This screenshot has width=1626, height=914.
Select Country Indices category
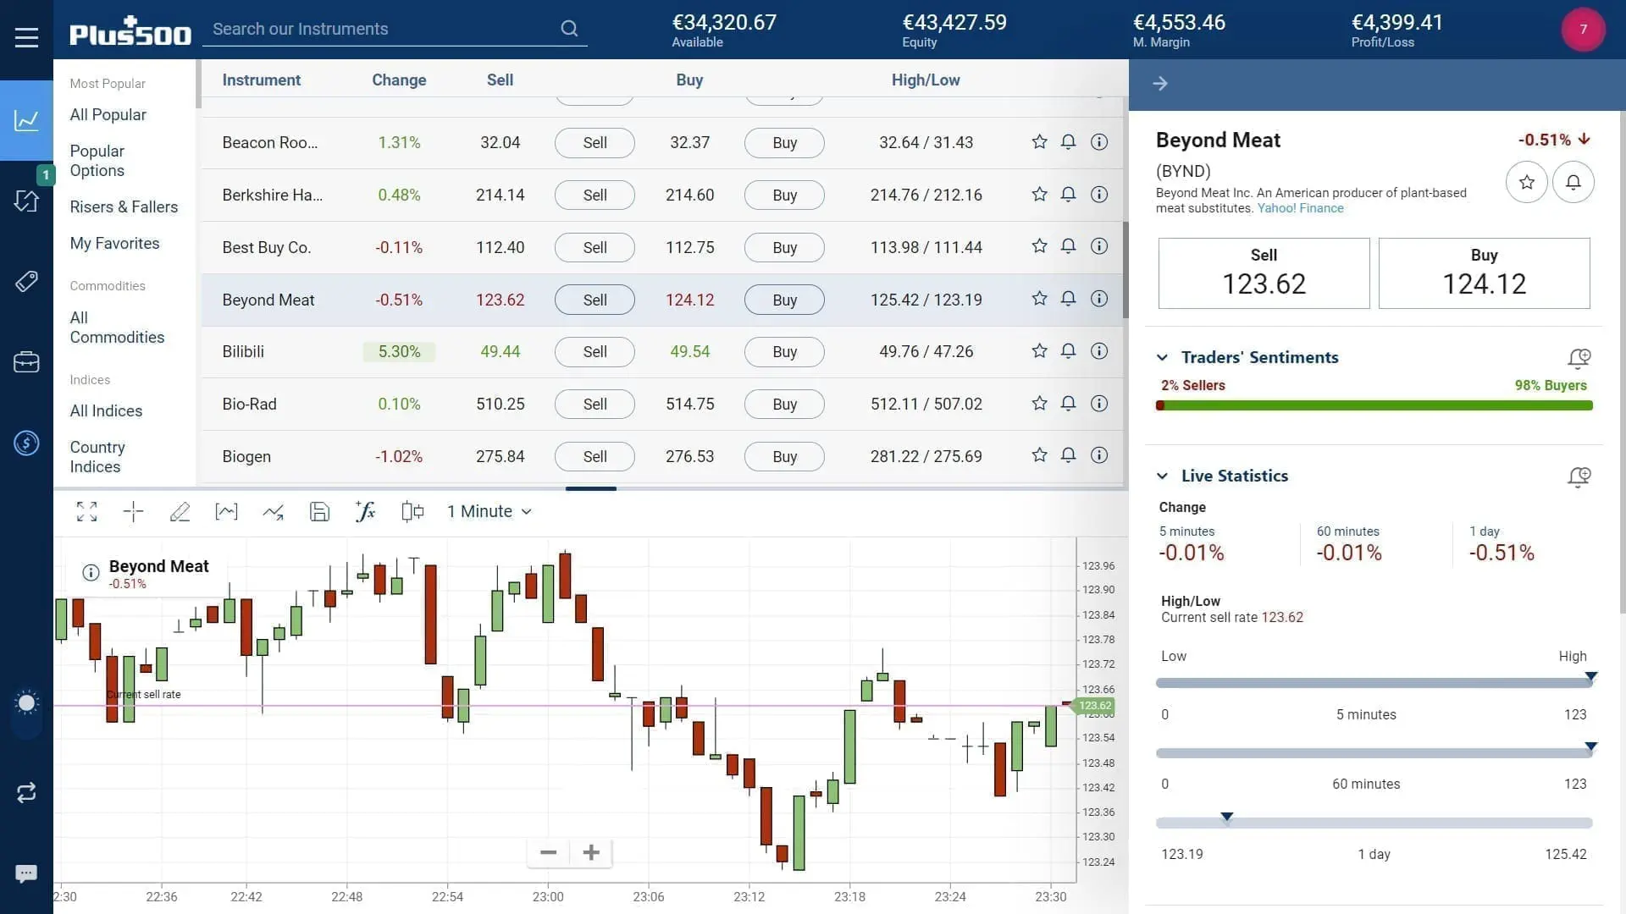point(97,457)
